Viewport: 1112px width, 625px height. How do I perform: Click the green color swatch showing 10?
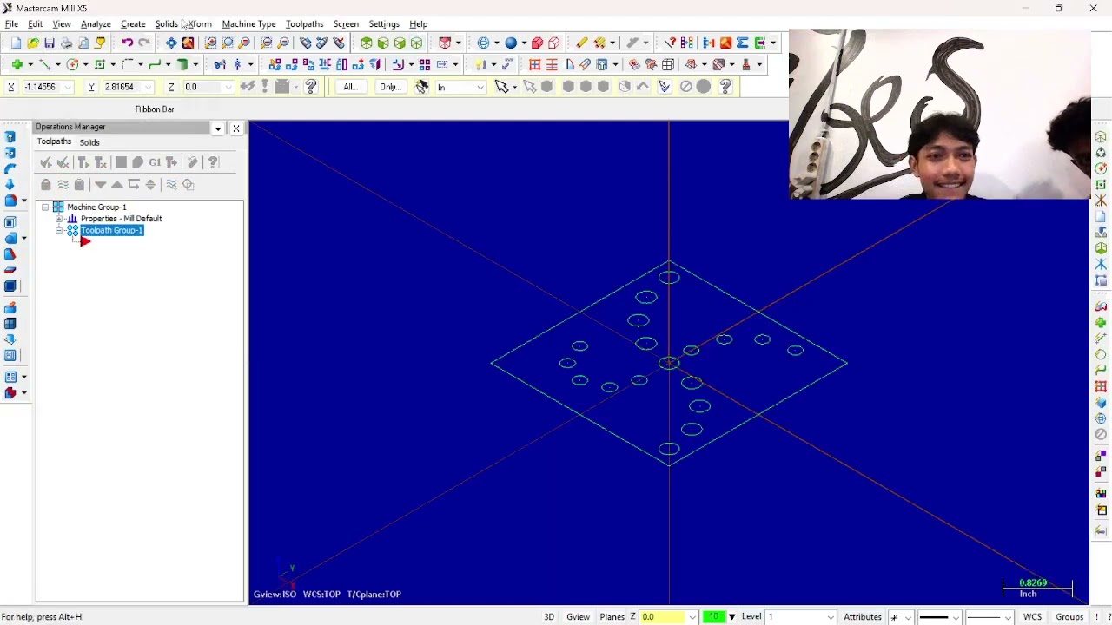(x=714, y=617)
